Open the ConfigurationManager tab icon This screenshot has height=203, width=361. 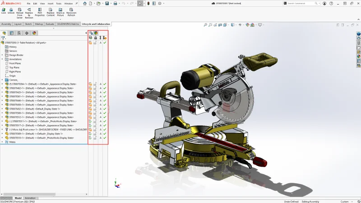point(19,33)
